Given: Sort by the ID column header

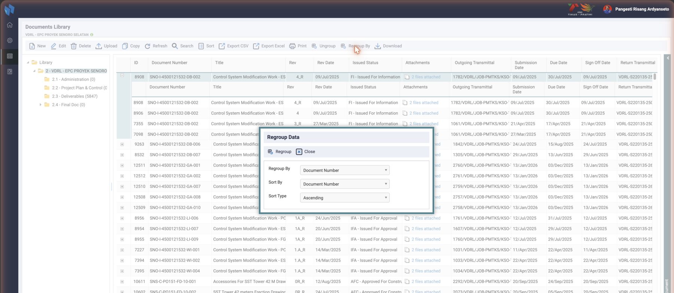Looking at the screenshot, I should pos(136,63).
